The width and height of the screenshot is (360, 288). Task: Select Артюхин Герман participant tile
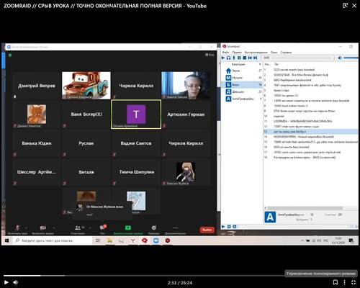click(x=186, y=114)
